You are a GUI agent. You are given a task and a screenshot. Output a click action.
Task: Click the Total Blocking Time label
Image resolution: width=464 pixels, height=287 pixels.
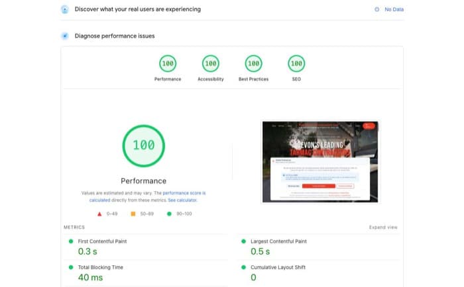point(101,267)
